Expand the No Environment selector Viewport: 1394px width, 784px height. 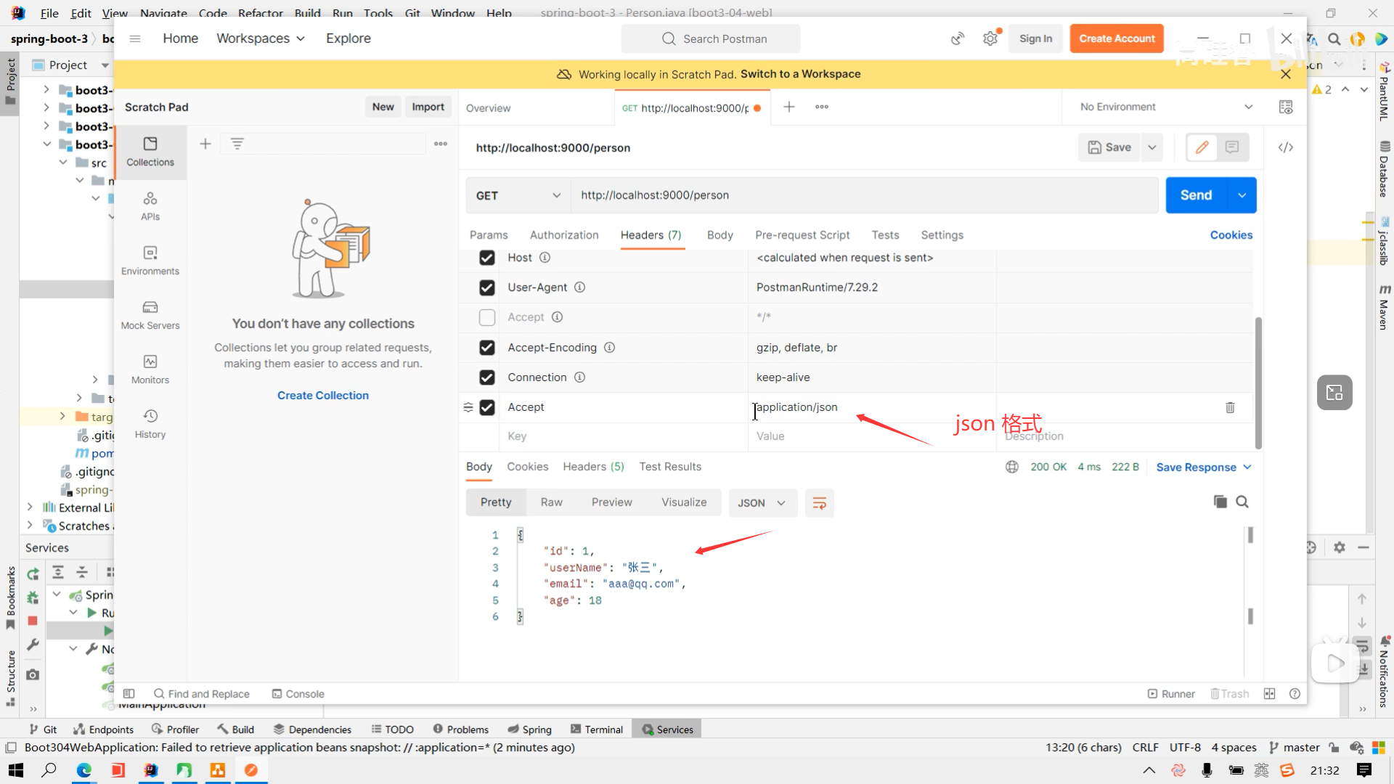coord(1165,107)
